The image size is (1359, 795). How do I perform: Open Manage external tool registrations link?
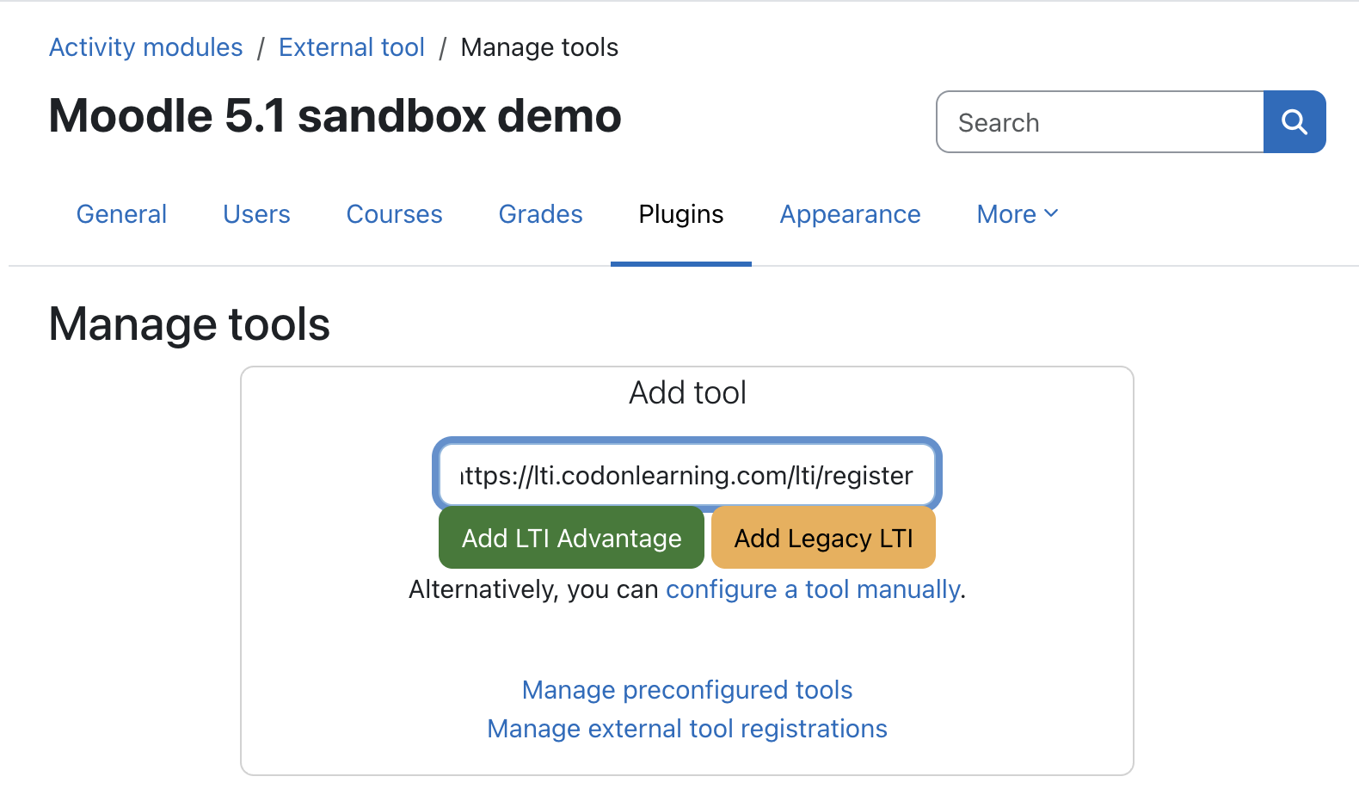click(x=687, y=729)
